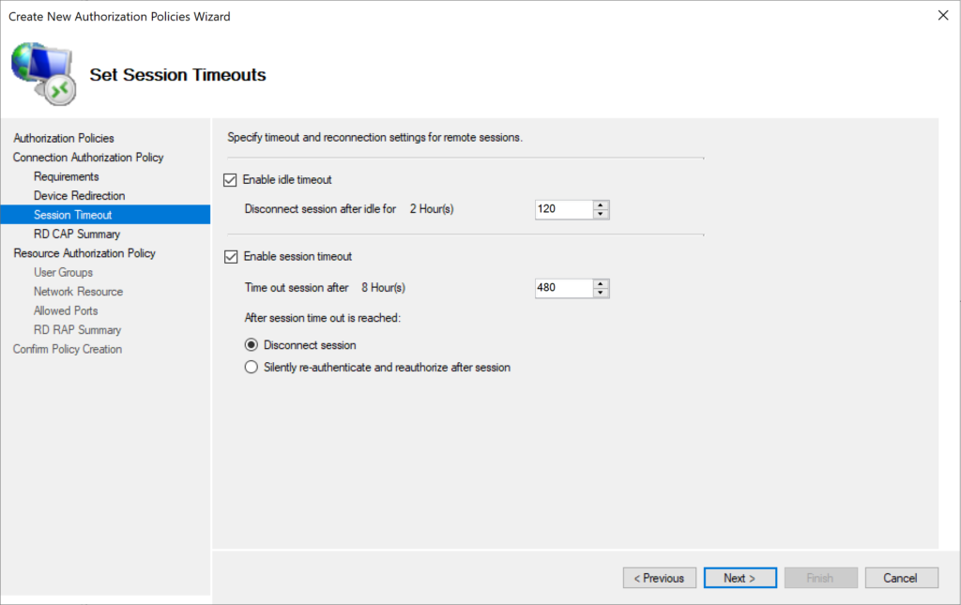Disable the session timeout checkbox
This screenshot has width=961, height=605.
tap(229, 256)
